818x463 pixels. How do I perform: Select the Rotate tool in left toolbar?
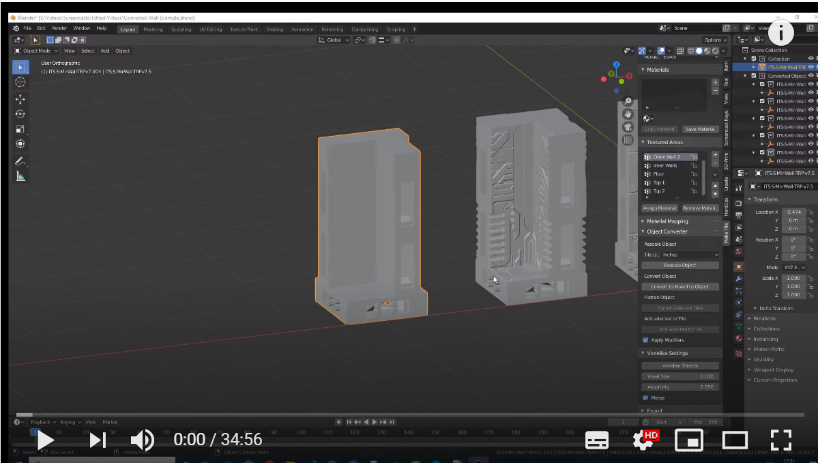coord(20,114)
